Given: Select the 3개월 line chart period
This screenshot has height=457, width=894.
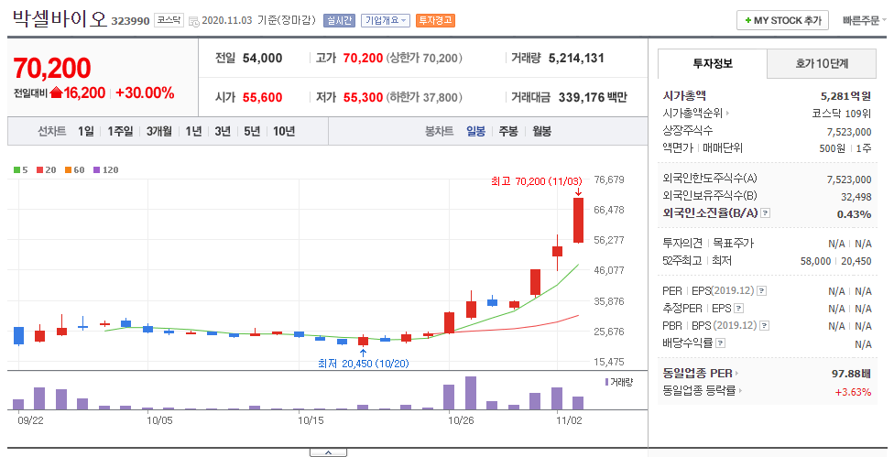Looking at the screenshot, I should 159,132.
